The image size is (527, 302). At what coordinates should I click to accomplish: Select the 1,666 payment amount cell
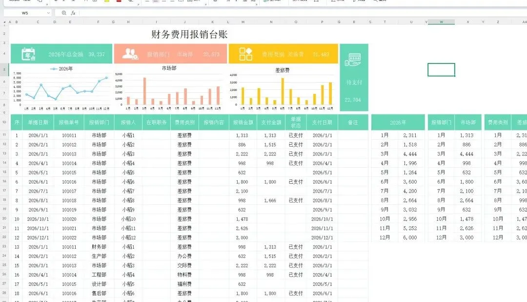tap(270, 200)
